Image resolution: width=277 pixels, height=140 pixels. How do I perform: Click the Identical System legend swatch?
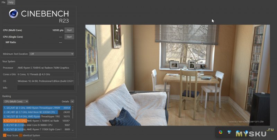coord(21,135)
